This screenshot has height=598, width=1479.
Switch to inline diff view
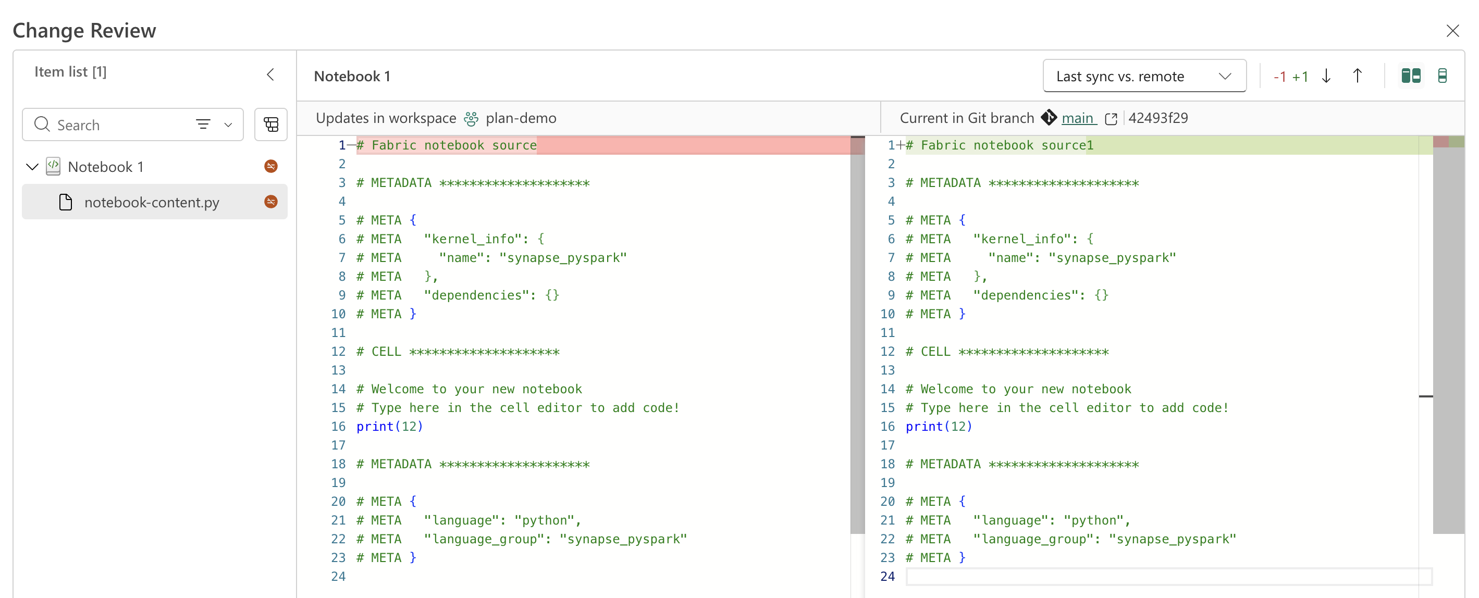1442,76
